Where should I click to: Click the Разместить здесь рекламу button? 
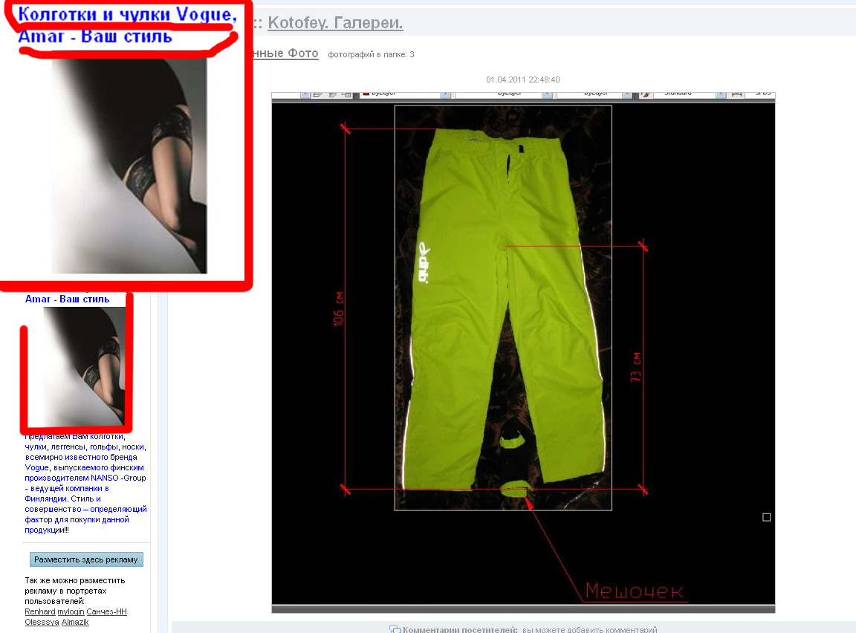(x=86, y=559)
